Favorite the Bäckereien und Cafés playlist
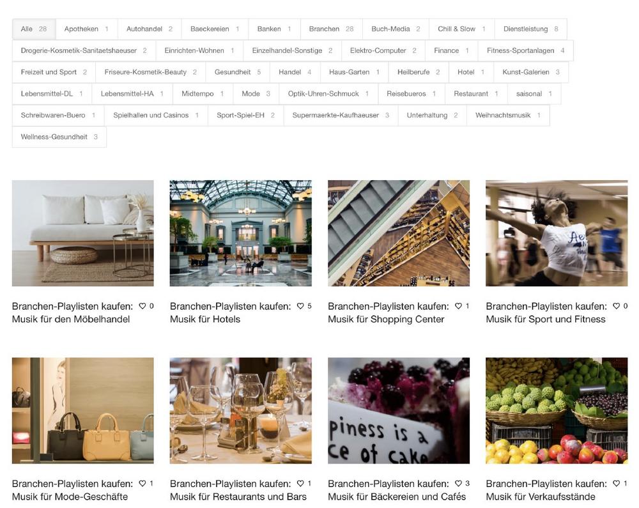Image resolution: width=639 pixels, height=508 pixels. click(x=458, y=484)
